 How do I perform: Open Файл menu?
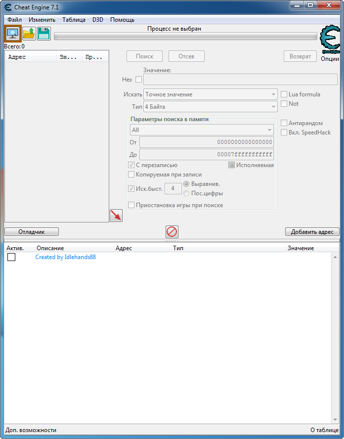pyautogui.click(x=14, y=20)
